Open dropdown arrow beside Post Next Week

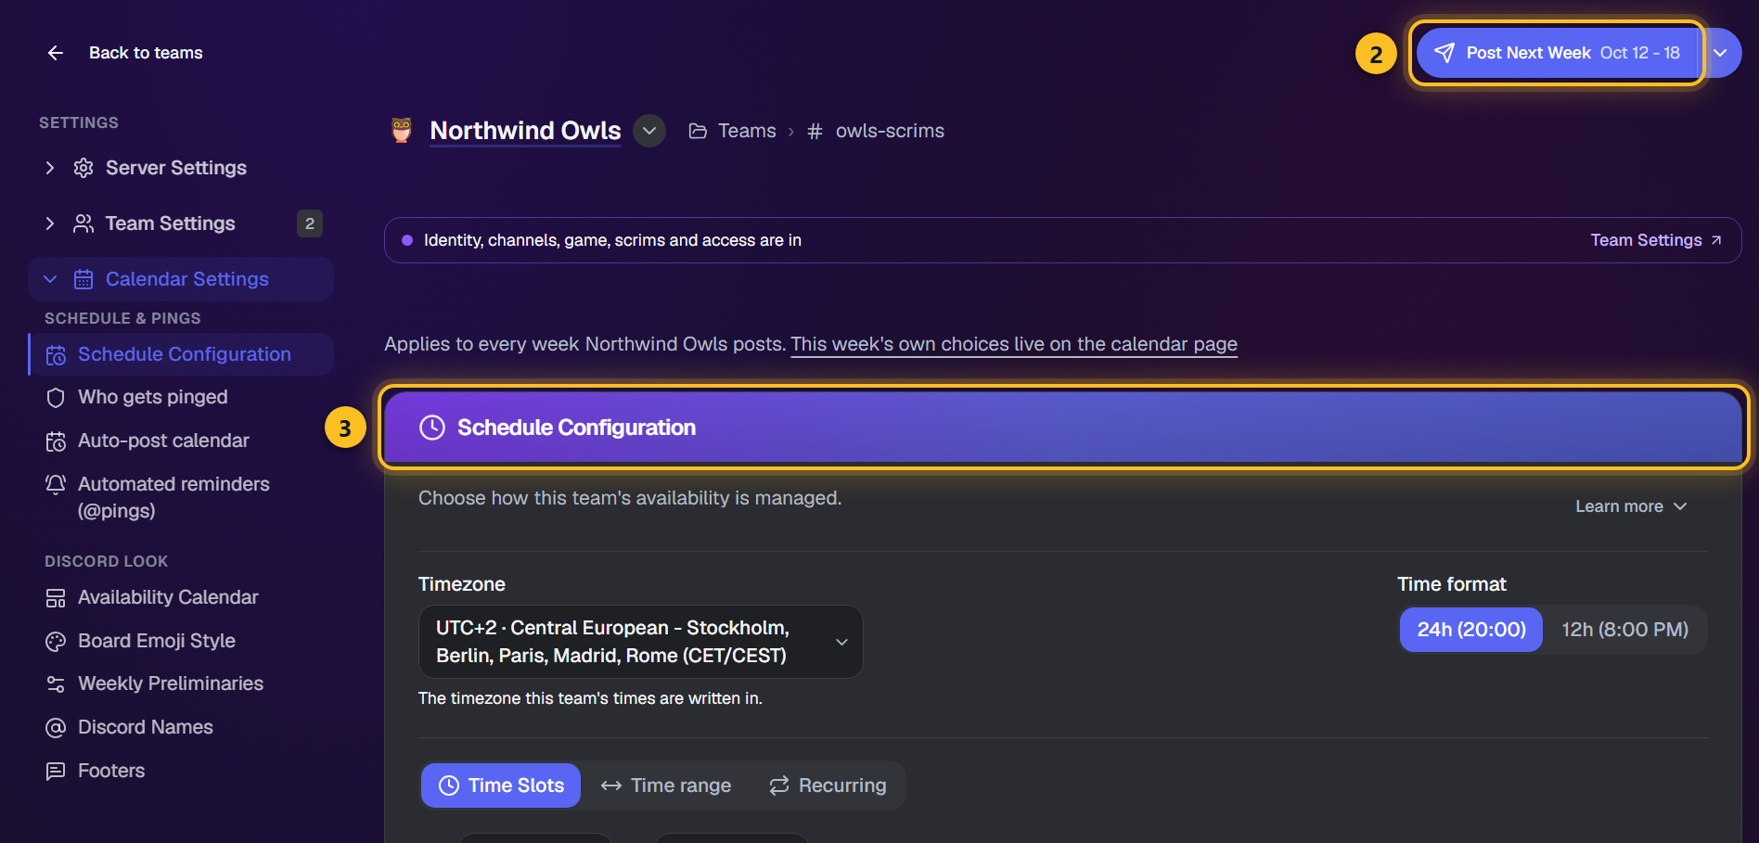click(x=1721, y=53)
